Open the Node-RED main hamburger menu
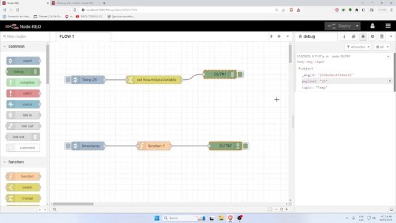The height and width of the screenshot is (223, 396). (x=388, y=26)
